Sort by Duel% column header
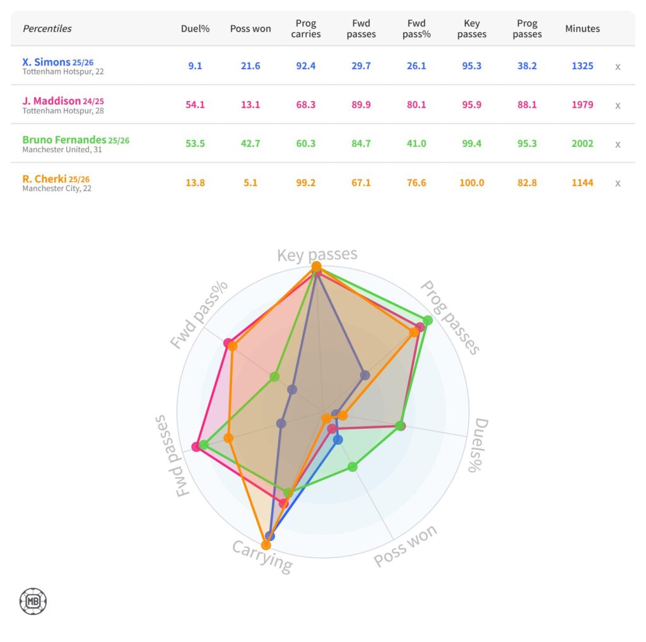646x642 pixels. 195,28
